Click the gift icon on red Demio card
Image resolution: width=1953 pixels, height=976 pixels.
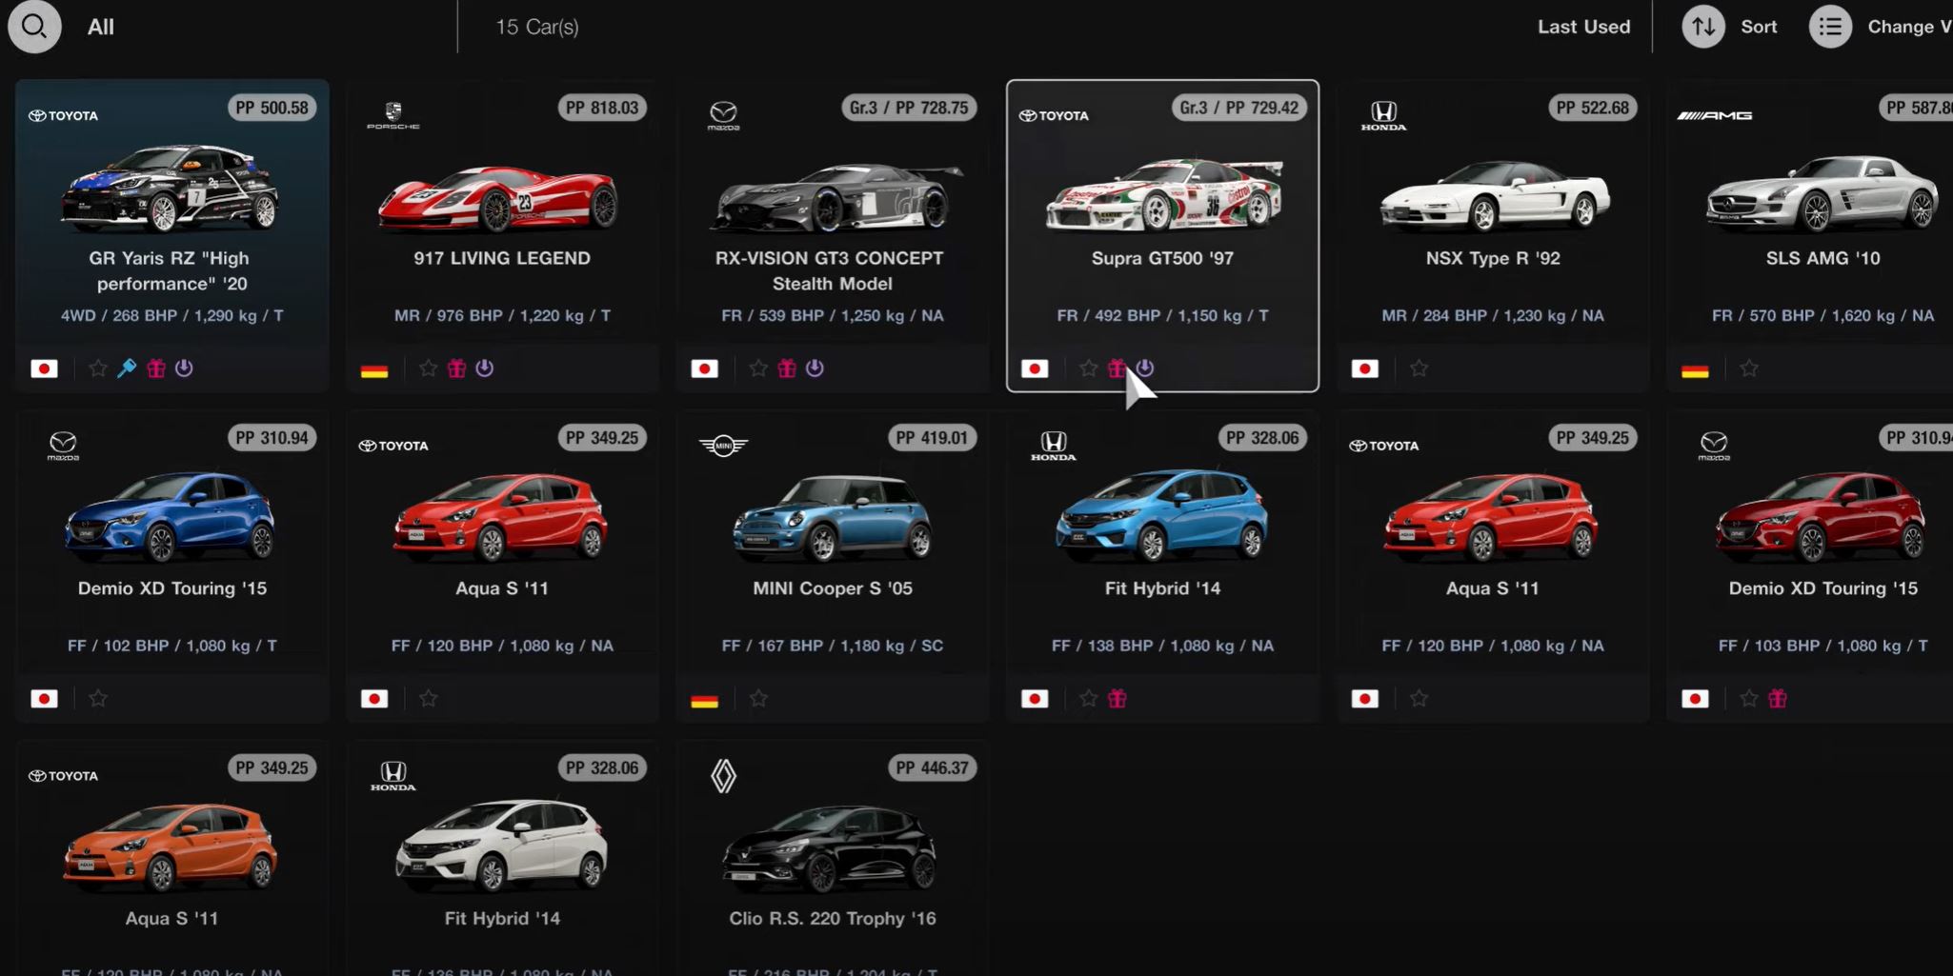tap(1778, 699)
